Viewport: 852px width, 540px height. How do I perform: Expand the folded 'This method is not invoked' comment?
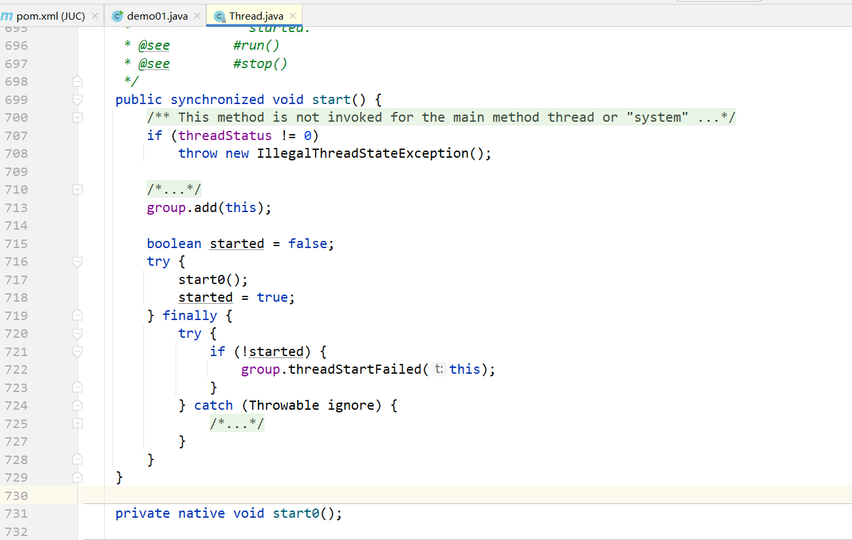point(441,118)
